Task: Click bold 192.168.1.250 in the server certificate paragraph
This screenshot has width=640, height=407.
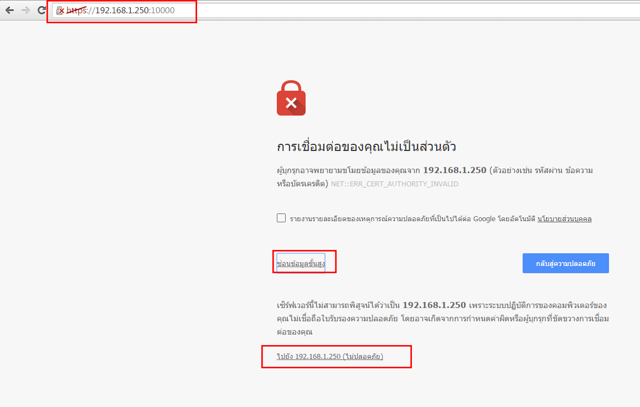Action: [434, 305]
